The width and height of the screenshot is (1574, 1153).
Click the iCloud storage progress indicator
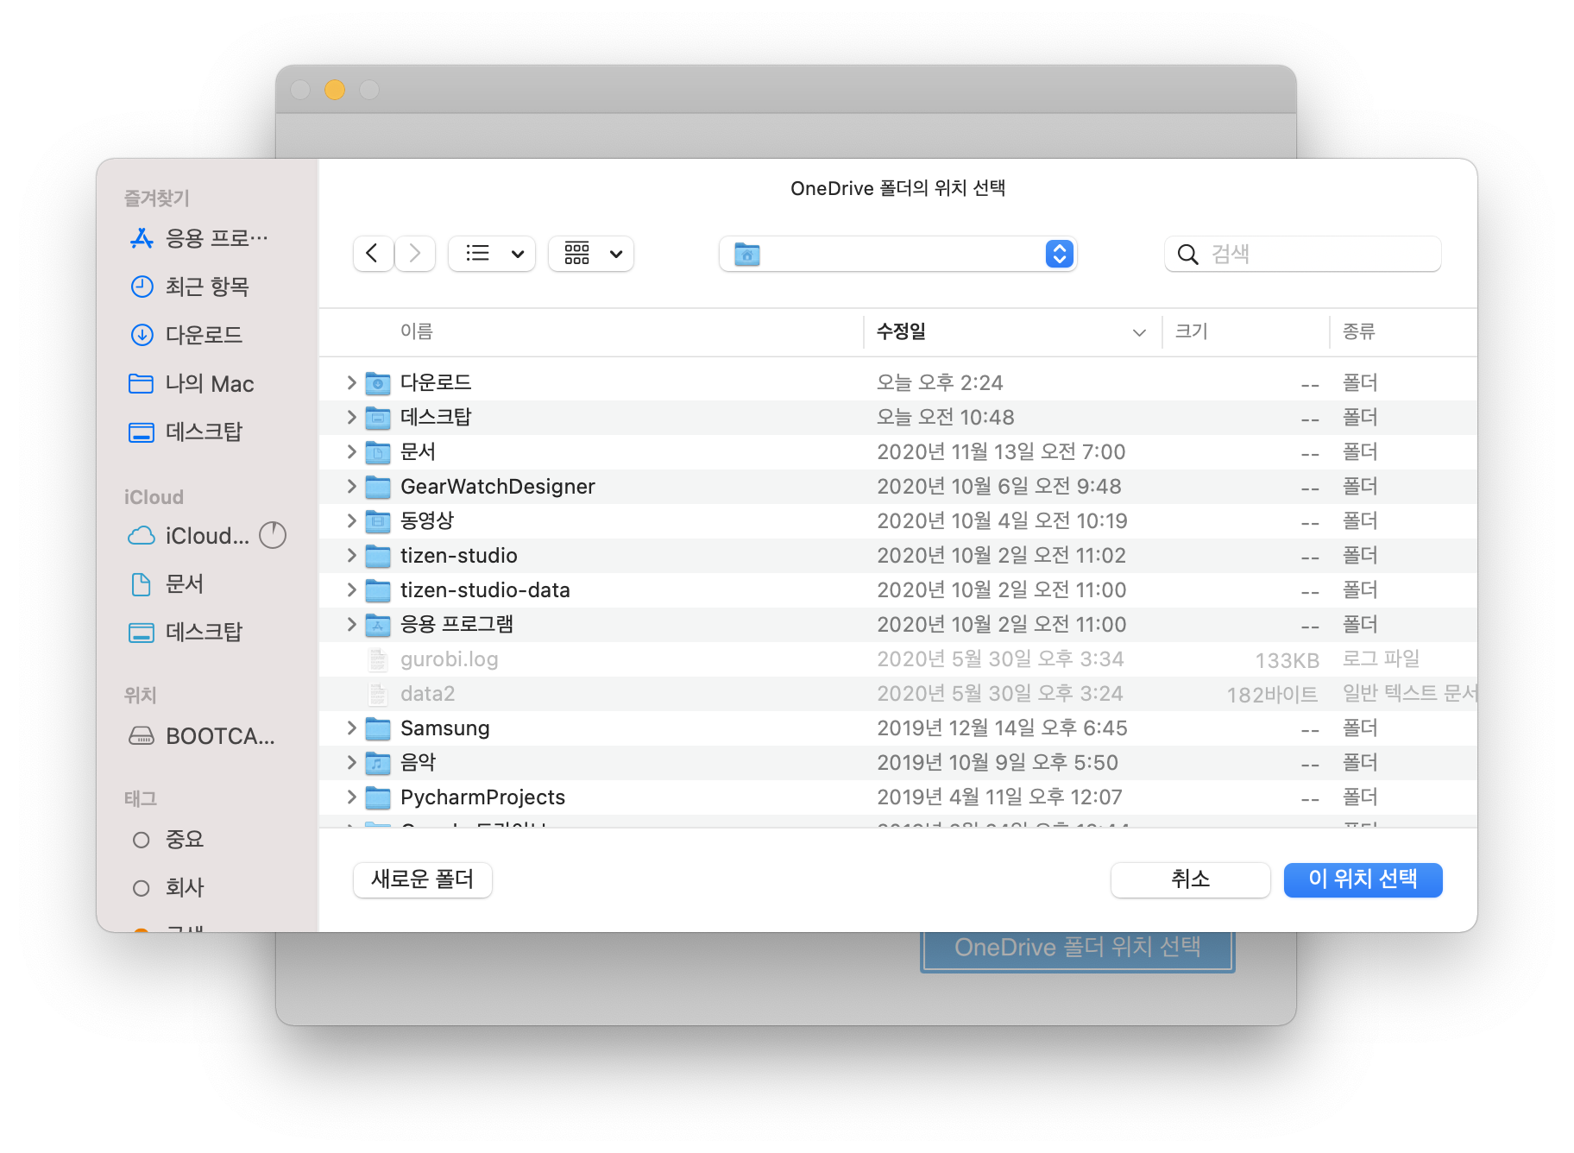tap(273, 535)
